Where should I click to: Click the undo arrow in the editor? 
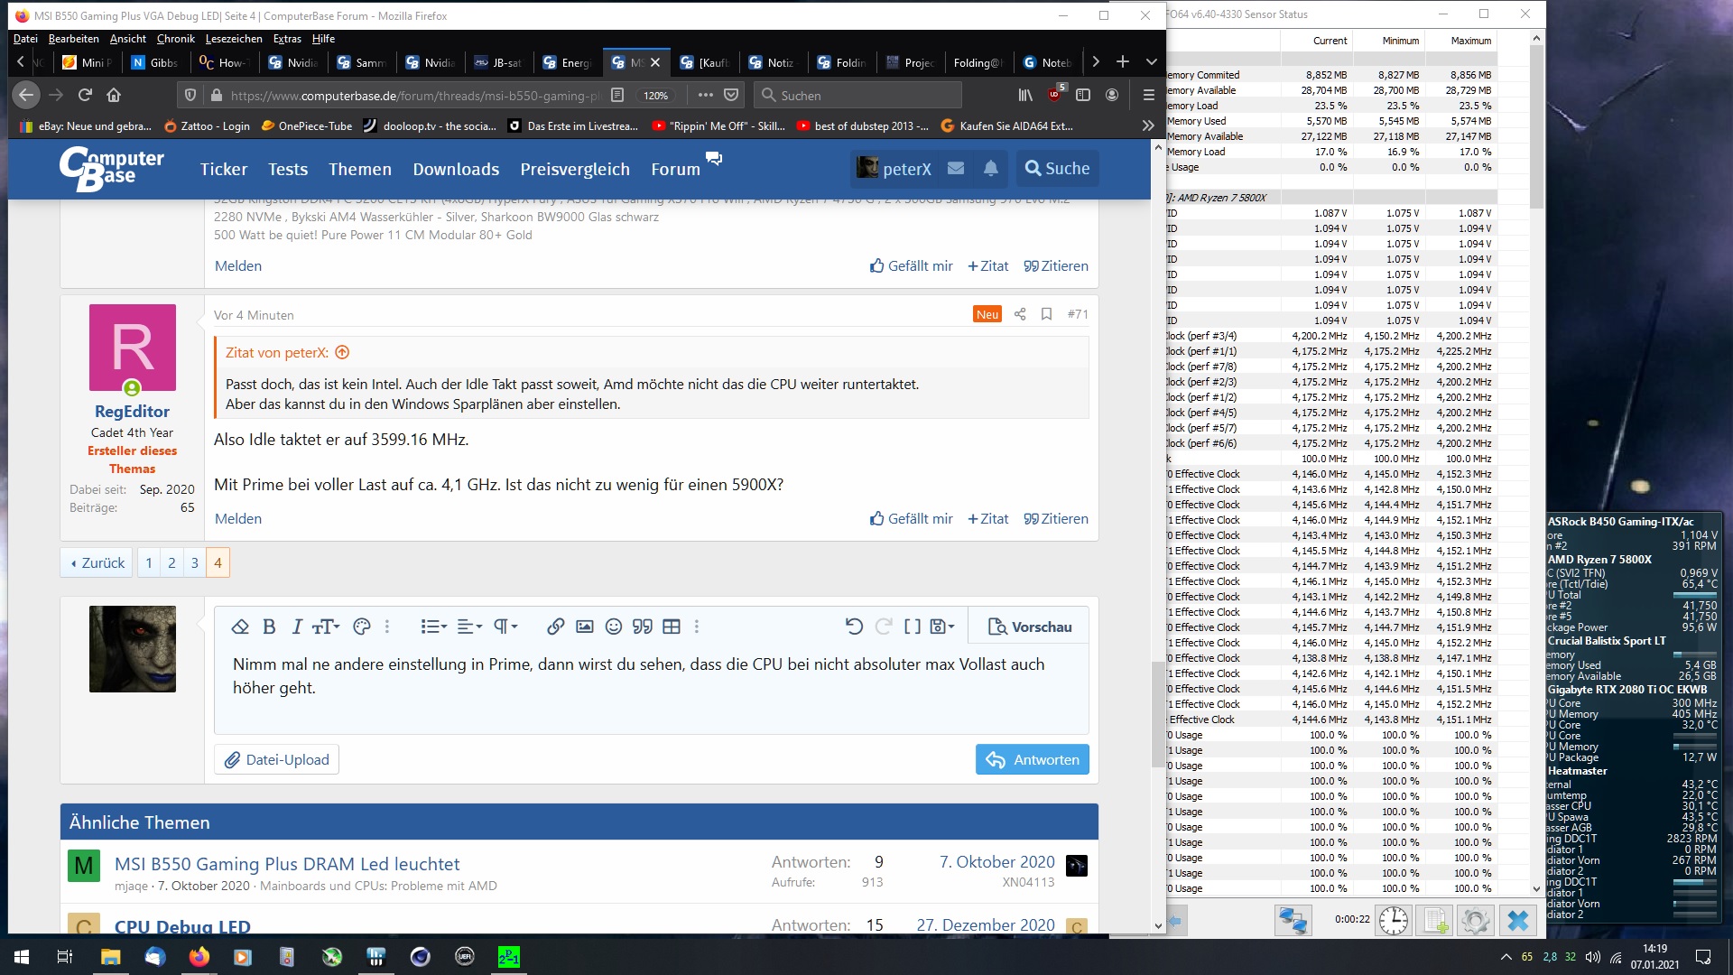click(853, 627)
